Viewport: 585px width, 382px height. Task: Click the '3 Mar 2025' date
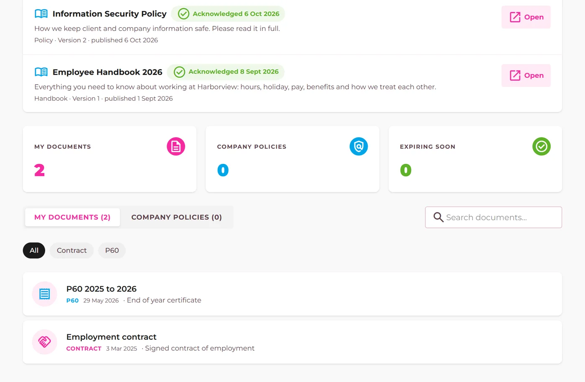[x=122, y=349]
